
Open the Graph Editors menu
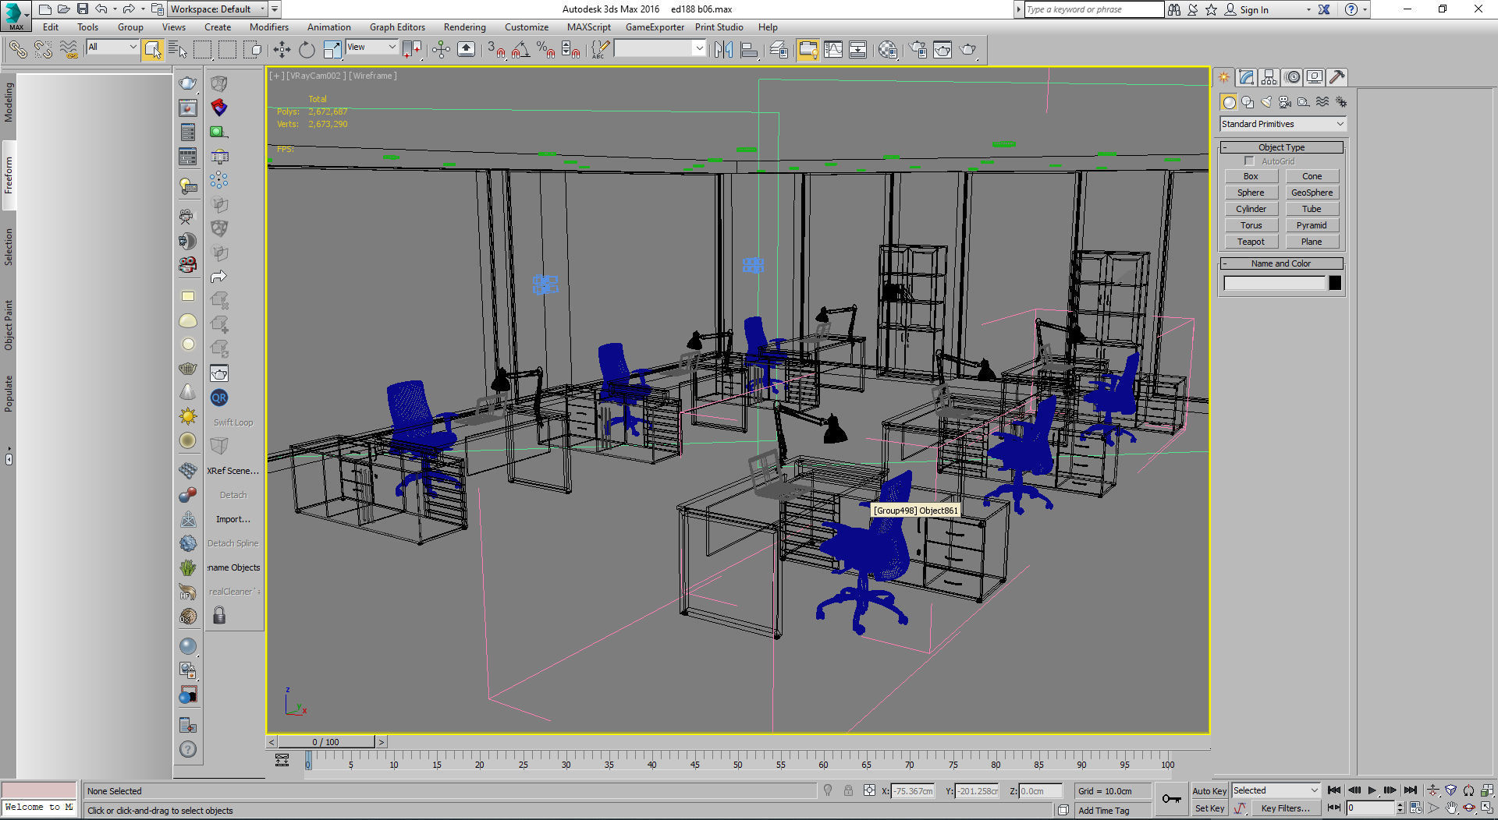[397, 27]
